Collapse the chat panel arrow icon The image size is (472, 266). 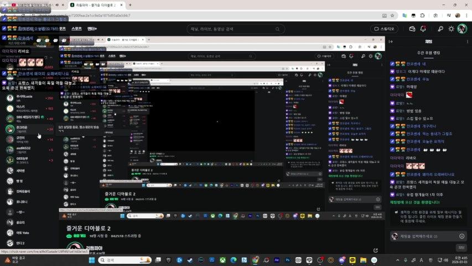392,42
